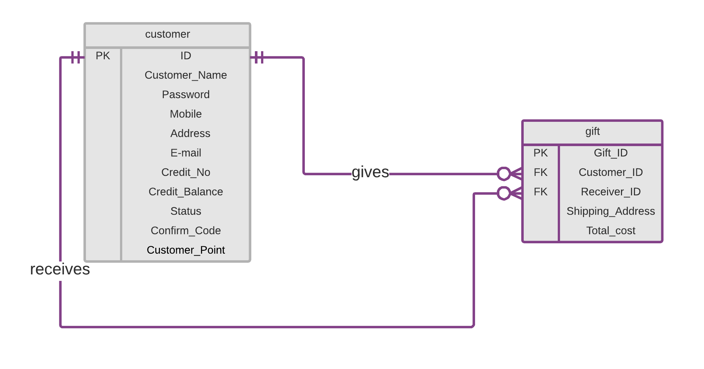Click the Customer_ID FK icon in gift
704x369 pixels.
(x=536, y=172)
